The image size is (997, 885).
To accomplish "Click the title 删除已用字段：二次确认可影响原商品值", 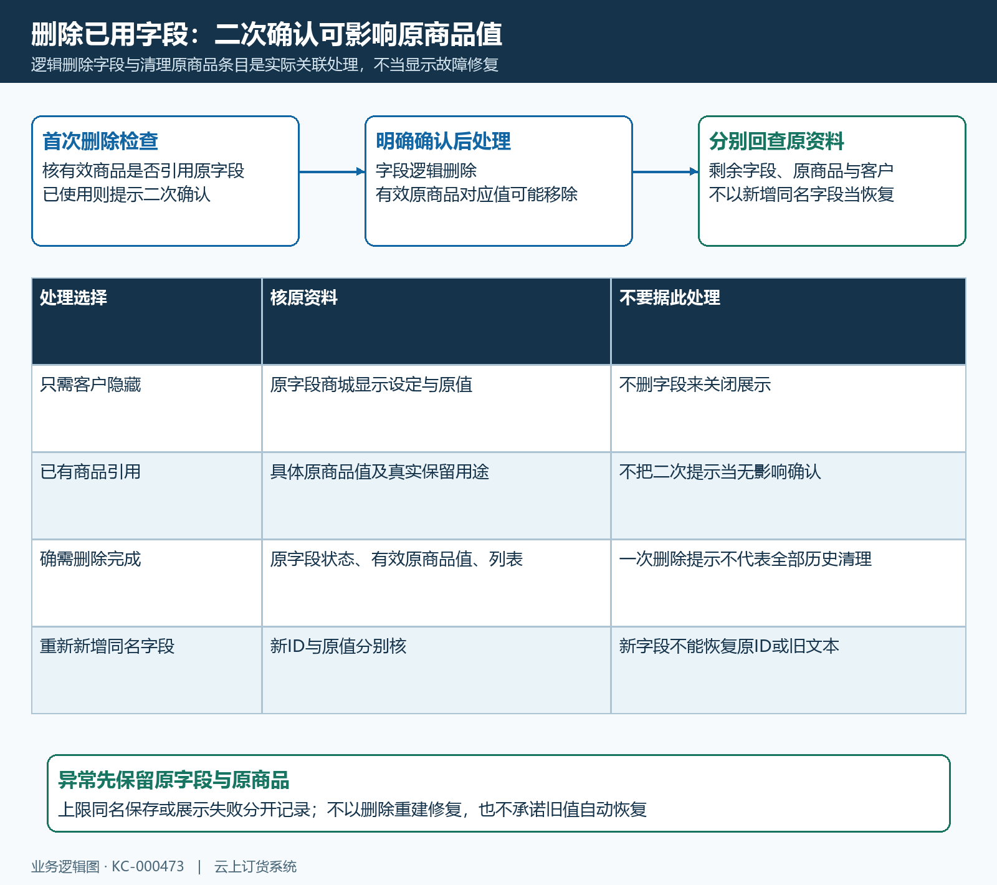I will click(x=267, y=34).
